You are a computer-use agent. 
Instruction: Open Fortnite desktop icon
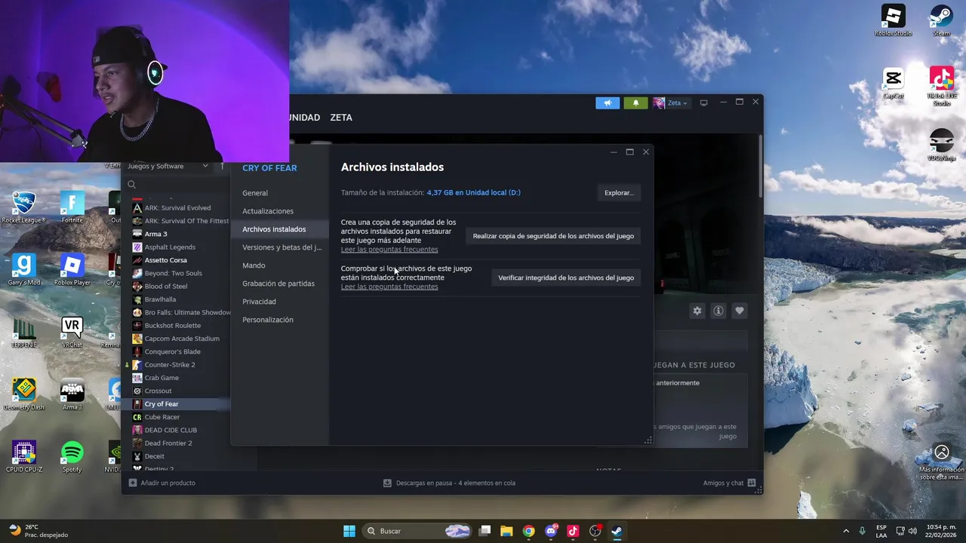click(x=72, y=207)
